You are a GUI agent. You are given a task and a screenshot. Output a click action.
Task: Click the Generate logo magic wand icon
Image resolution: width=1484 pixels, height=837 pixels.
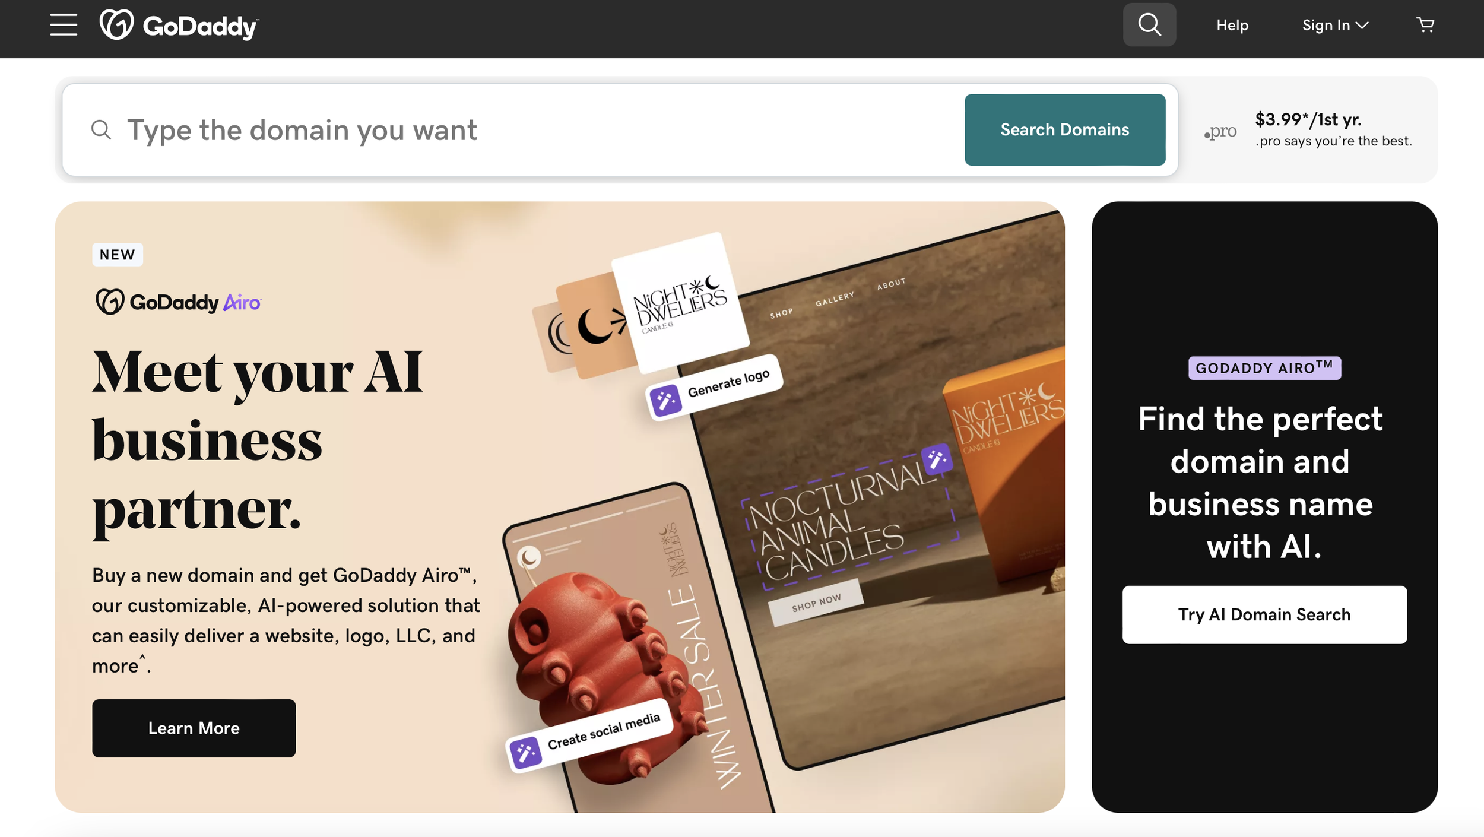click(665, 401)
